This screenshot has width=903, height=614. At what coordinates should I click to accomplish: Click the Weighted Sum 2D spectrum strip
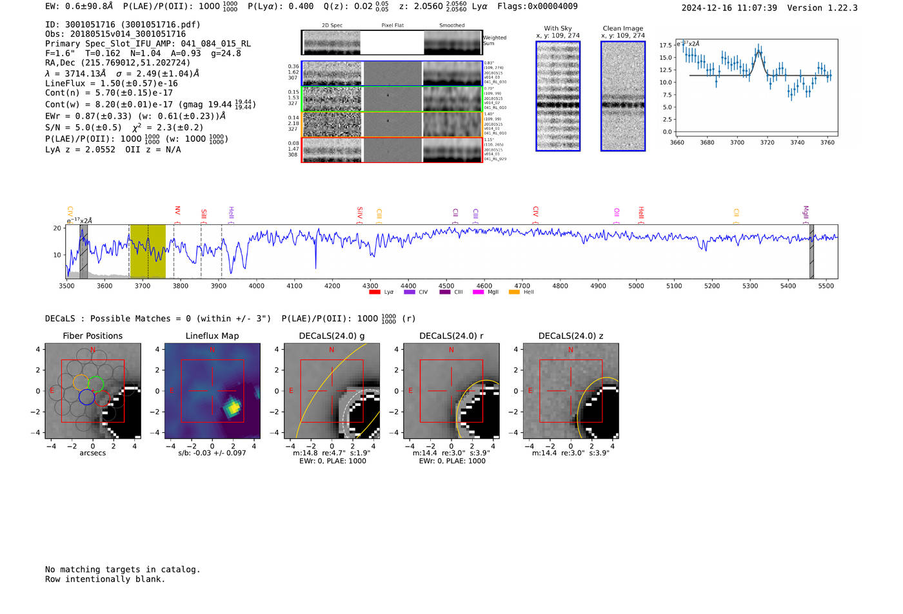(x=392, y=43)
